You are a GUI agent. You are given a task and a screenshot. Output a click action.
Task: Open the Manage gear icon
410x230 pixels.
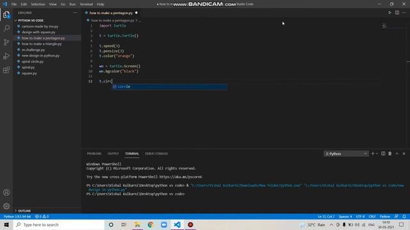click(6, 206)
